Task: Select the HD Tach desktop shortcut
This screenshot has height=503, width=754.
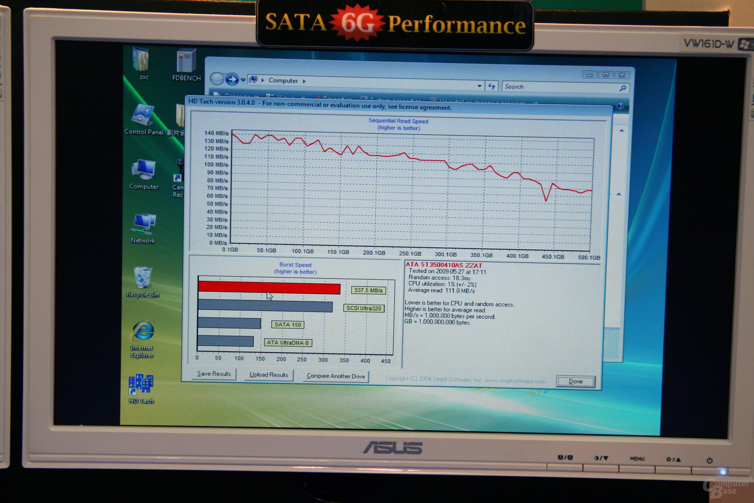Action: [141, 389]
